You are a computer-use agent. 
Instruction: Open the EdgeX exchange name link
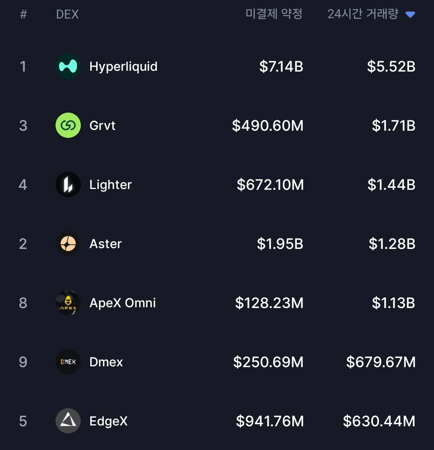(109, 421)
